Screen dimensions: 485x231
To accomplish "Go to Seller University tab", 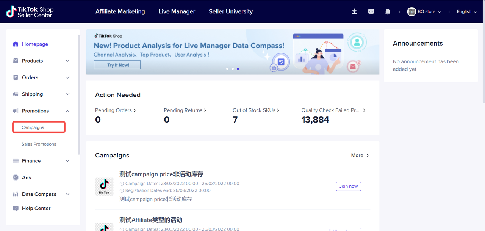I will tap(230, 12).
